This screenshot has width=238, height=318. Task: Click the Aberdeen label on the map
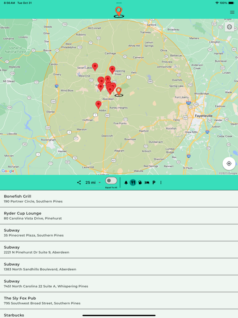[108, 99]
